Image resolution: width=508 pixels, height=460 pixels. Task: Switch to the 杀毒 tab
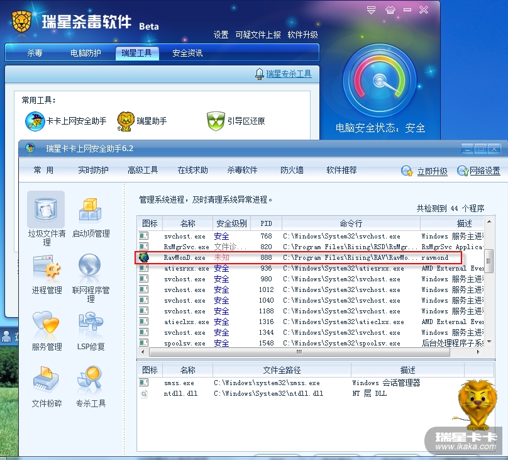point(35,53)
